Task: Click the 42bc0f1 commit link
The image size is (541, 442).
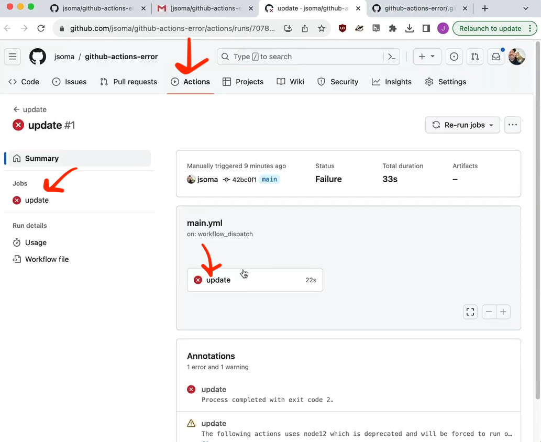Action: coord(245,180)
